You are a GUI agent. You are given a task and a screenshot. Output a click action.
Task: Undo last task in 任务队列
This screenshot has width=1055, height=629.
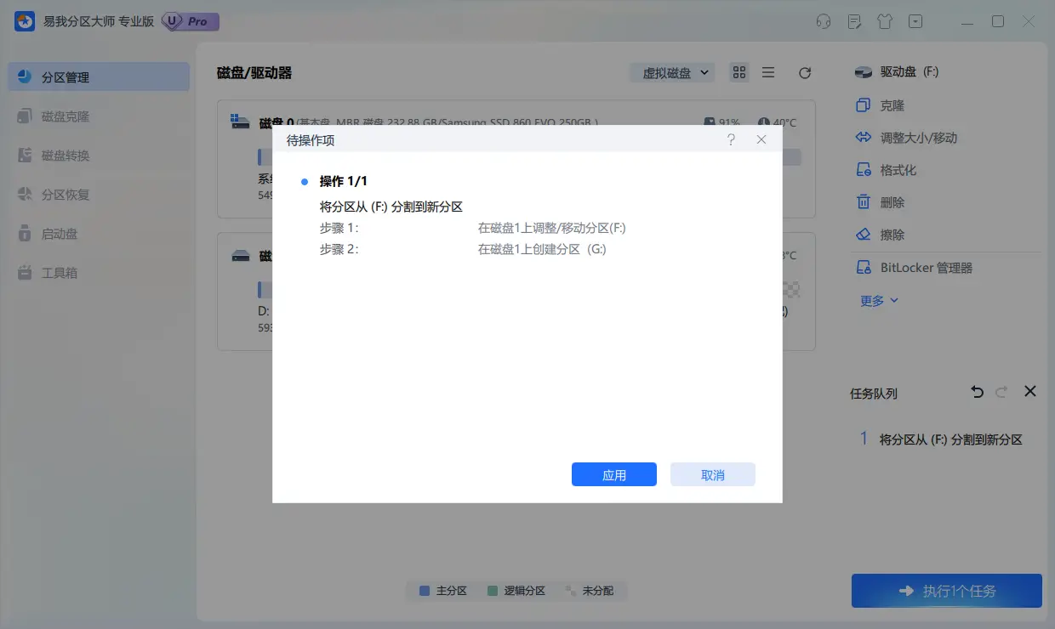tap(976, 392)
